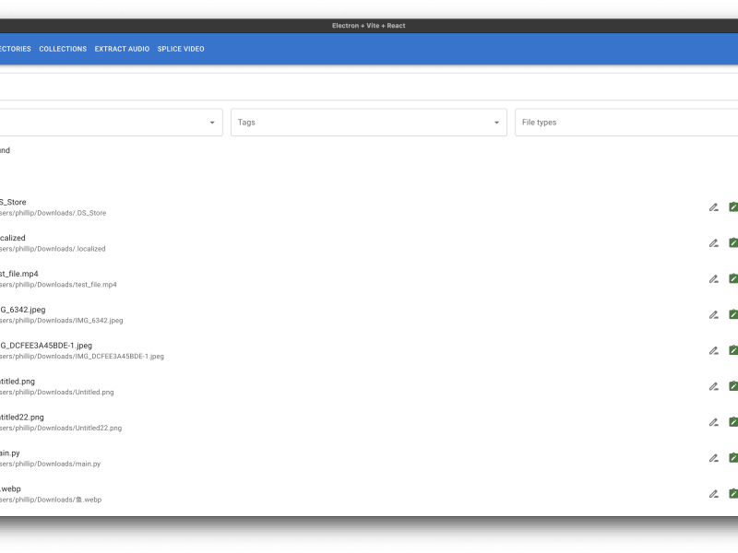Edit Untitled22.png with the pencil icon
The width and height of the screenshot is (738, 553).
[713, 422]
